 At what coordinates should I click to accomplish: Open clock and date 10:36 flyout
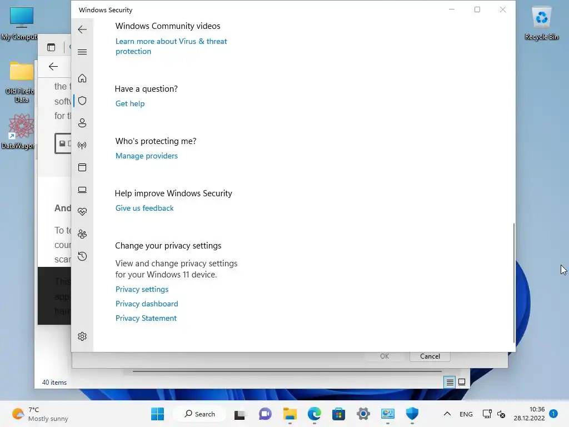[530, 414]
